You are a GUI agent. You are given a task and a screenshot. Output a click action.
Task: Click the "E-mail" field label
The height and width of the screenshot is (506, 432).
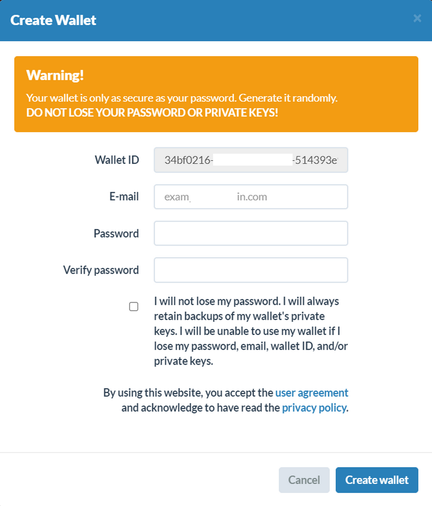click(124, 197)
